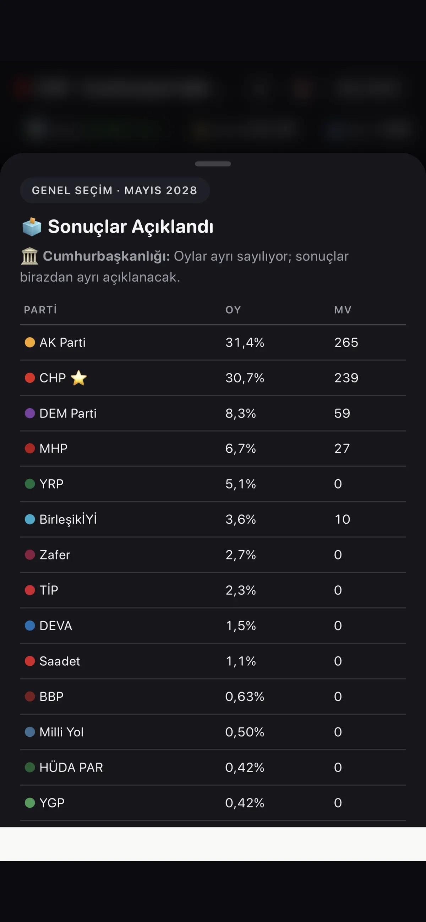Click the orange dot beside AK Parti

coord(30,343)
